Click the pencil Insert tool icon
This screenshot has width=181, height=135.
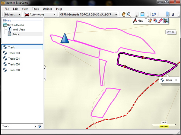pos(150,21)
